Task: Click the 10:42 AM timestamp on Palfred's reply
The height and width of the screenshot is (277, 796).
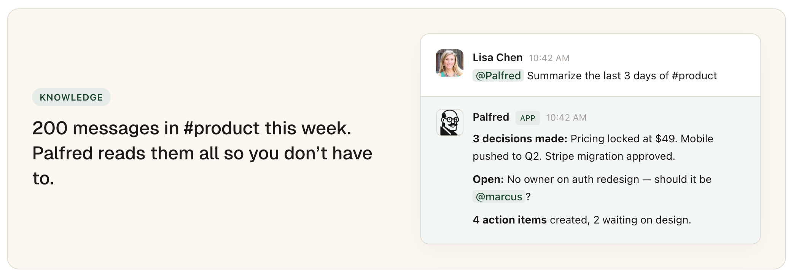Action: coord(566,118)
